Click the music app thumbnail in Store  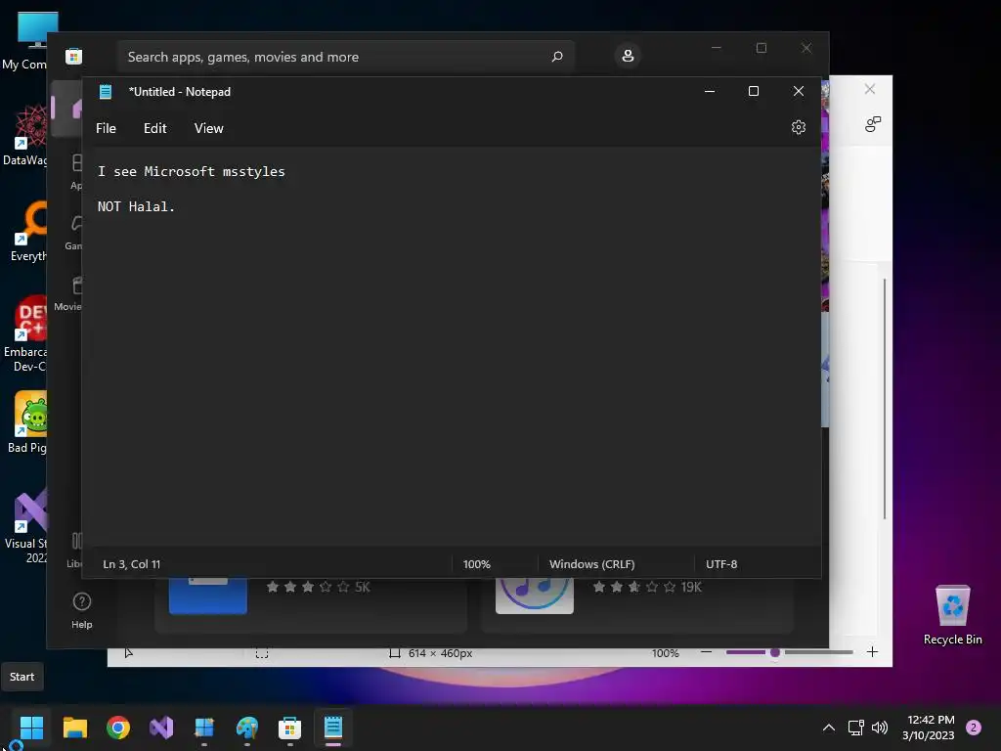point(535,596)
